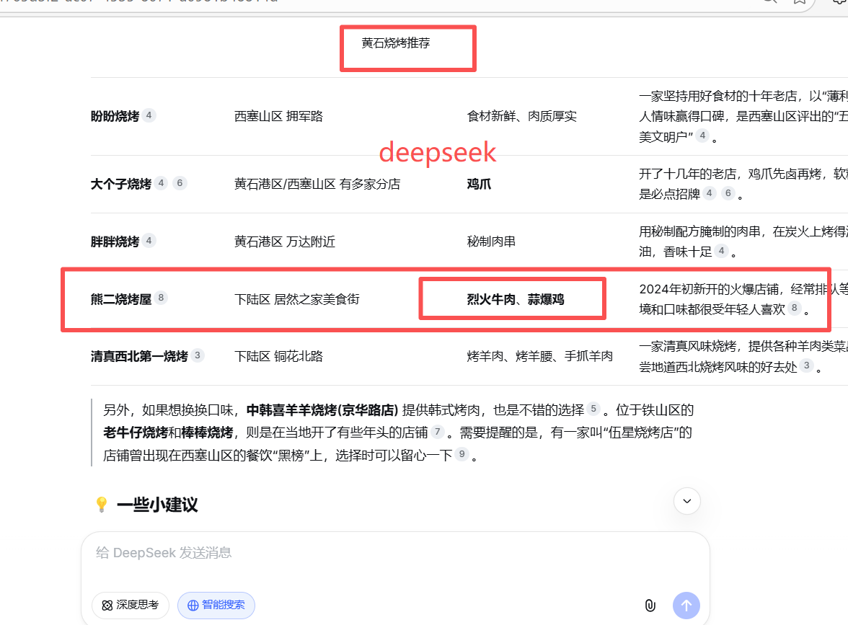Click bold 中韩喜羊羊烧烤(京华路店) text

click(322, 409)
